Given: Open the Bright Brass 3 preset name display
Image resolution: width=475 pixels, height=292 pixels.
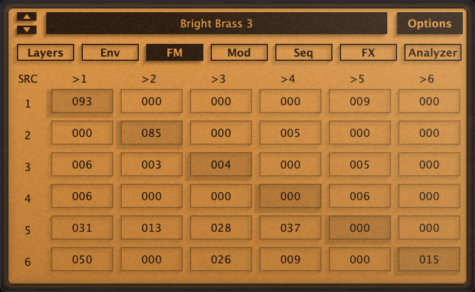Looking at the screenshot, I should tap(217, 23).
